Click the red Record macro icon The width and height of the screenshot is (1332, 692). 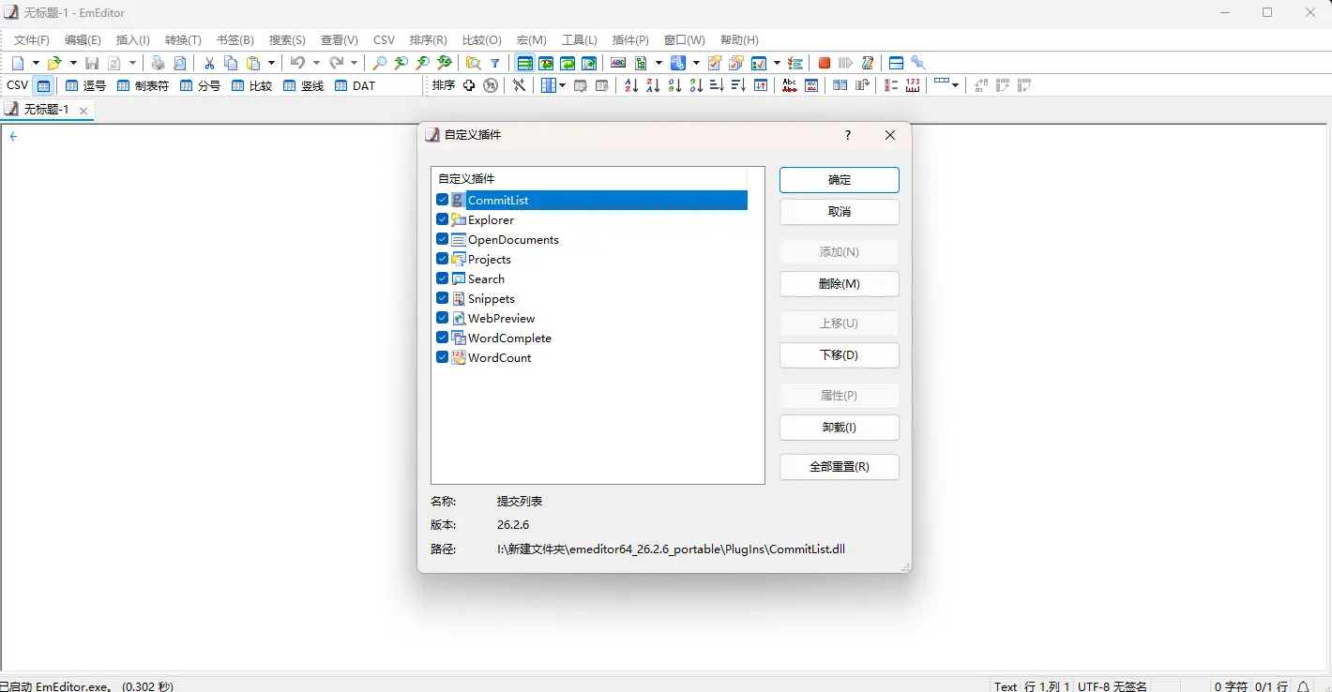pyautogui.click(x=824, y=63)
